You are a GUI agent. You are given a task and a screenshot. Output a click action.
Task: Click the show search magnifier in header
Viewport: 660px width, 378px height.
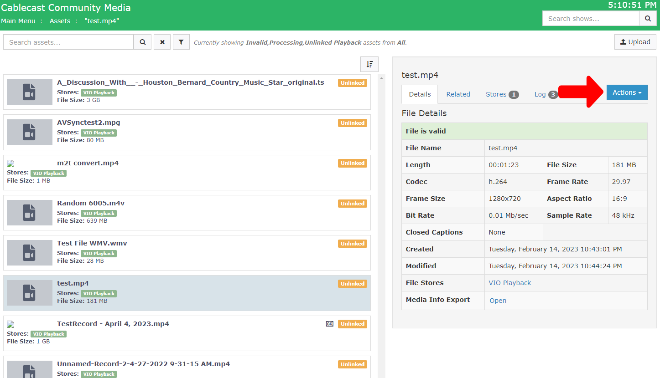(x=648, y=19)
